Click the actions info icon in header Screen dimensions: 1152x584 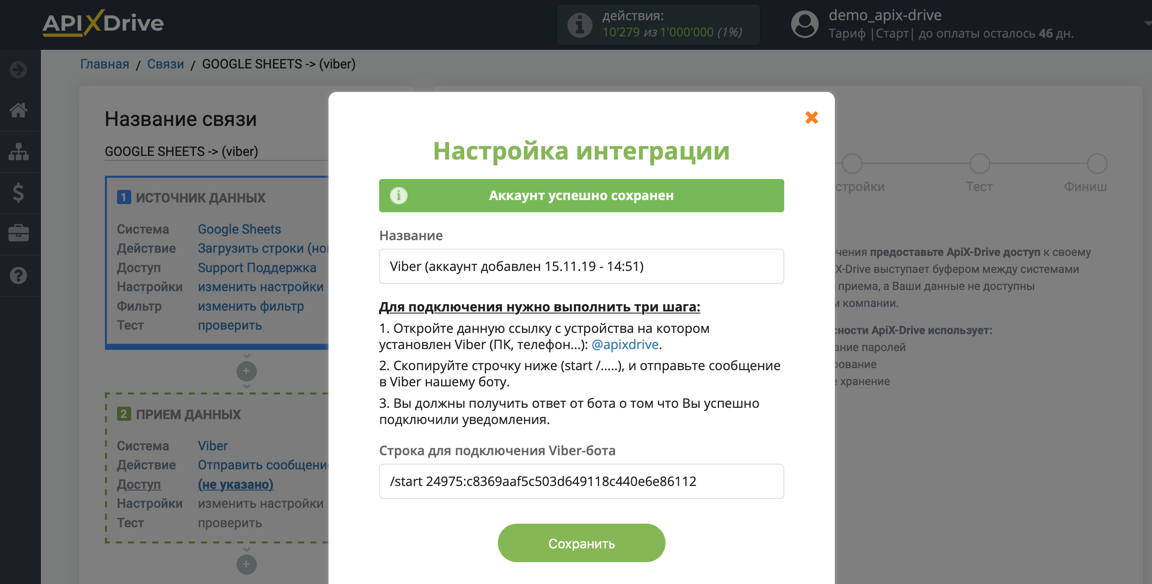pyautogui.click(x=580, y=25)
